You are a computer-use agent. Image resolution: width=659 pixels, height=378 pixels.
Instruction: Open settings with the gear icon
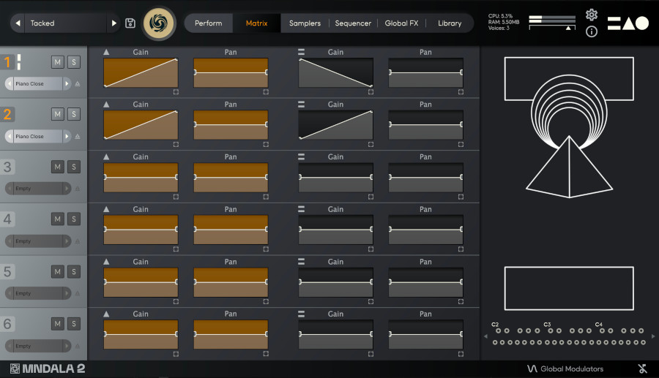tap(592, 15)
